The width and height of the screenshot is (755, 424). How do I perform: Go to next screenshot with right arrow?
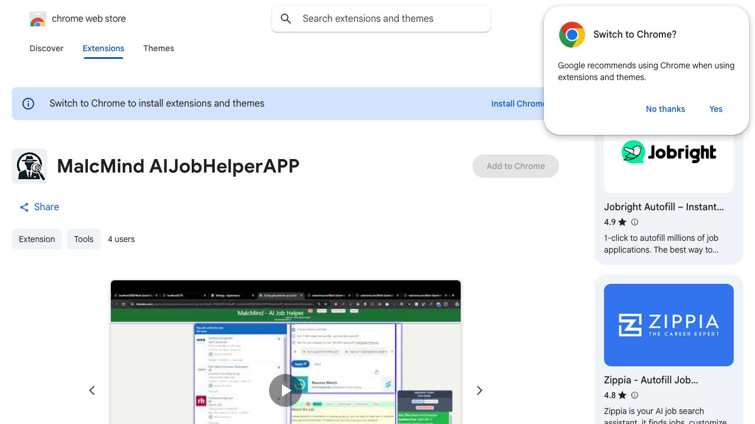(x=480, y=390)
